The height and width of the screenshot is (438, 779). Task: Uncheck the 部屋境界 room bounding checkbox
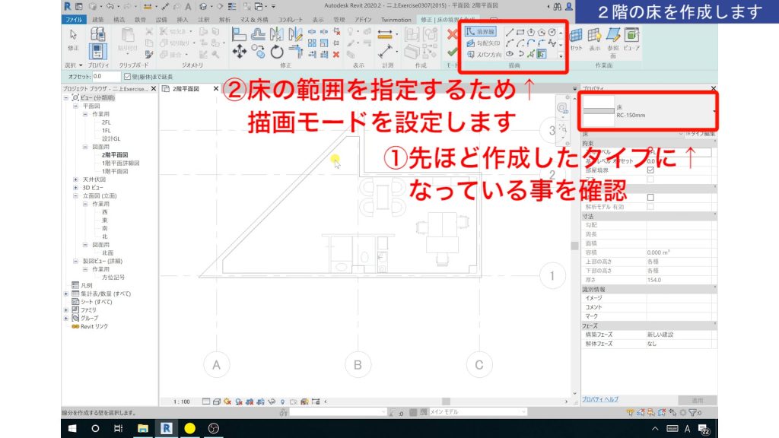click(652, 170)
